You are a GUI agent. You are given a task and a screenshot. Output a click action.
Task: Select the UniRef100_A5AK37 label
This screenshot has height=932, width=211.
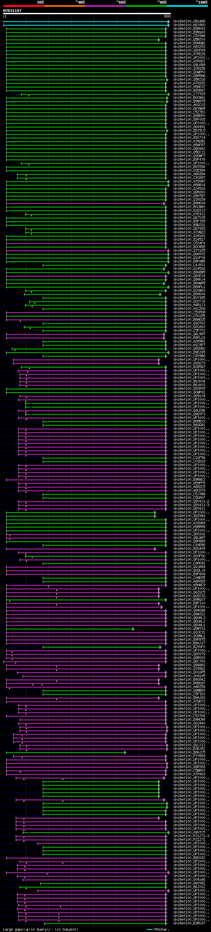189,87
